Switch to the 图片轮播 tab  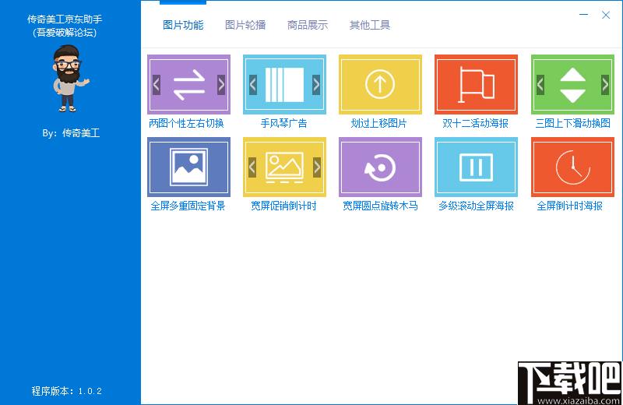click(245, 25)
